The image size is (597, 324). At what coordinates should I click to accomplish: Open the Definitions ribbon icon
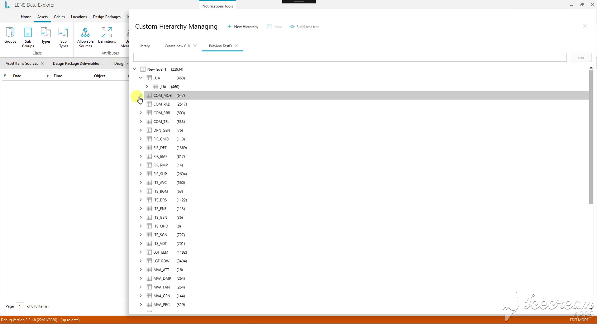pyautogui.click(x=107, y=36)
